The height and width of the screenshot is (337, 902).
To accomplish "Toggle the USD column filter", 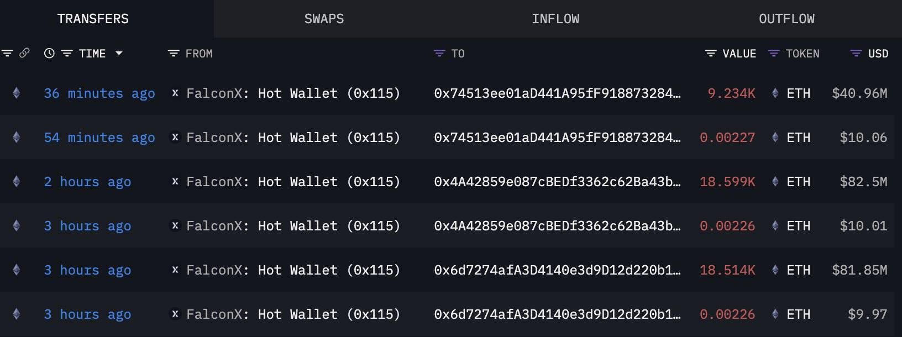I will pos(856,54).
